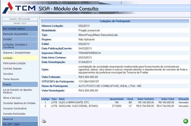Click the Item column header
Image resolution: width=191 pixels, height=126 pixels.
tap(62, 99)
